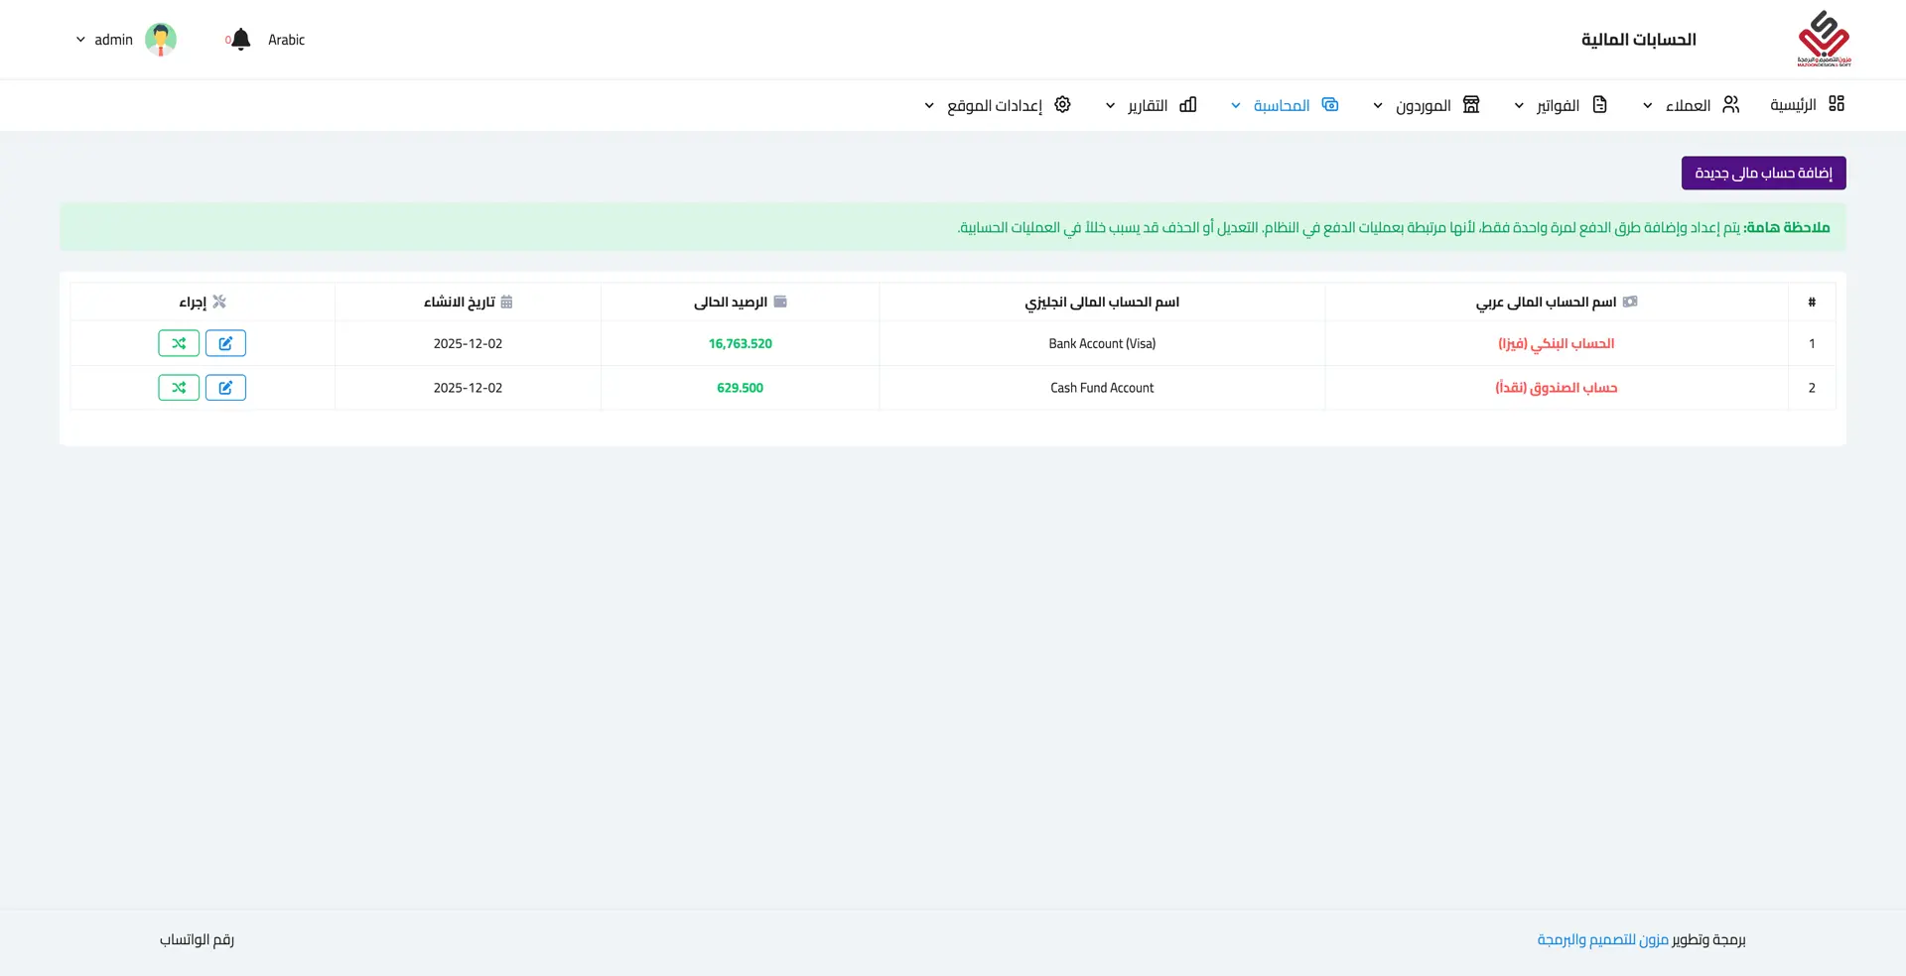Click the الرصيد الحالي column header
Viewport: 1906px width, 976px height.
click(731, 302)
